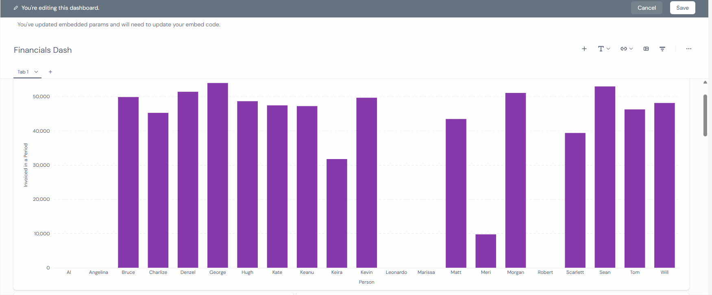Screen dimensions: 712x295
Task: Click the Keira bar in chart
Action: click(x=337, y=213)
